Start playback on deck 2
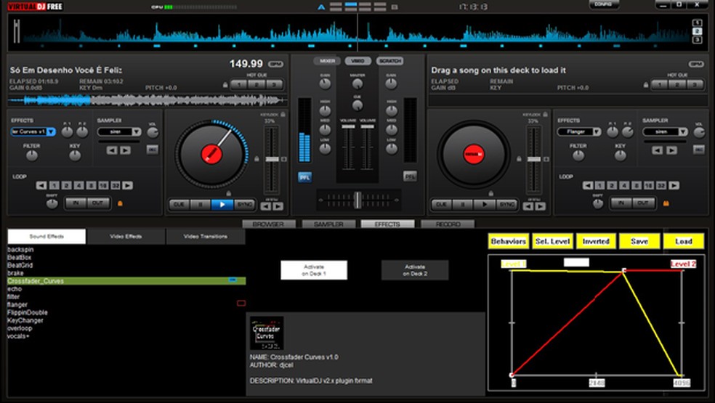The width and height of the screenshot is (715, 403). [484, 205]
